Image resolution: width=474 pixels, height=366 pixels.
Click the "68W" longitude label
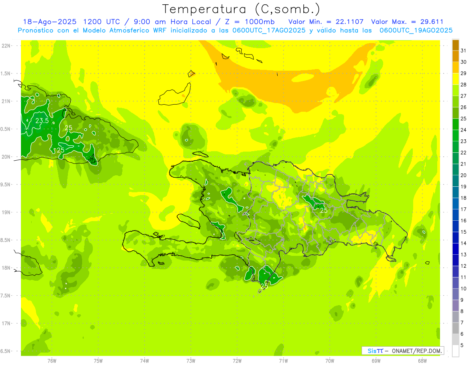click(422, 360)
